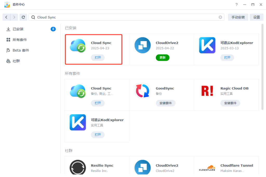This screenshot has height=177, width=266.
Task: Click the 2025-04-23 date under Cloud Sync
Action: pyautogui.click(x=100, y=48)
